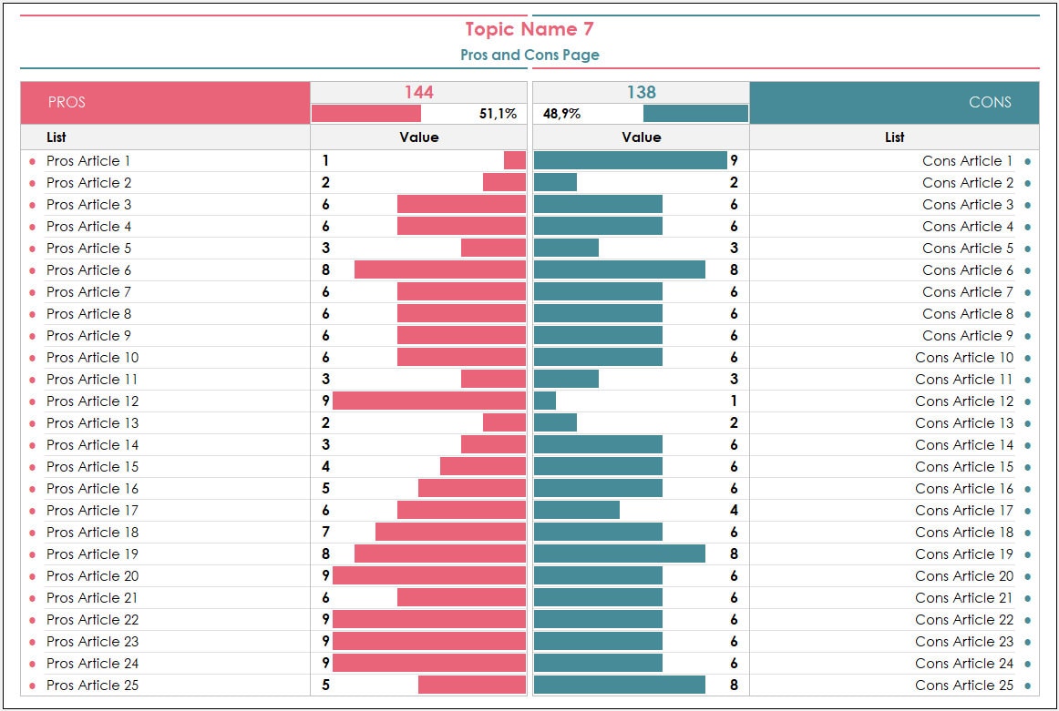Click the pink bullet beside Pros Article 1
Image resolution: width=1059 pixels, height=711 pixels.
(32, 162)
